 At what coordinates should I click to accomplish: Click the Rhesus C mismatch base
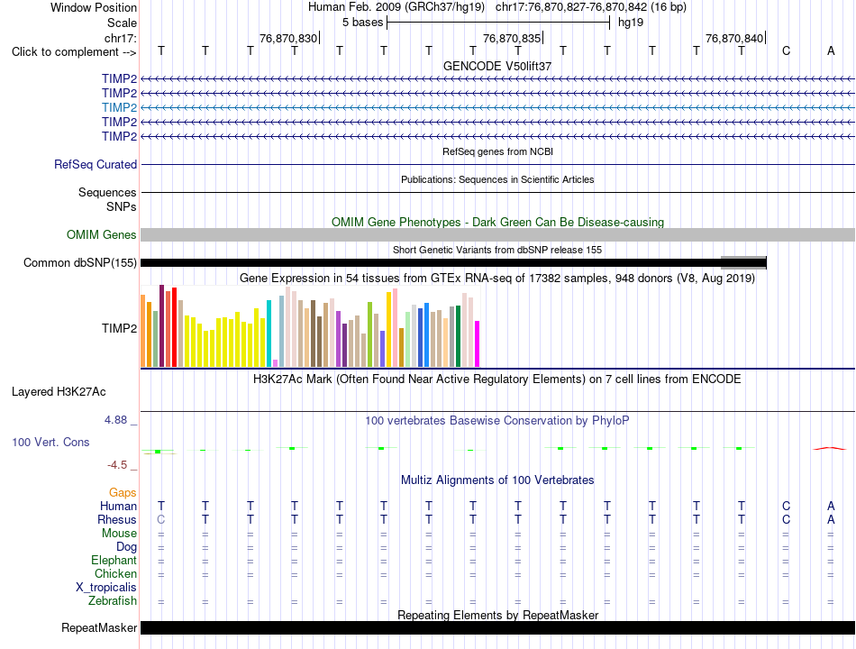pos(161,519)
